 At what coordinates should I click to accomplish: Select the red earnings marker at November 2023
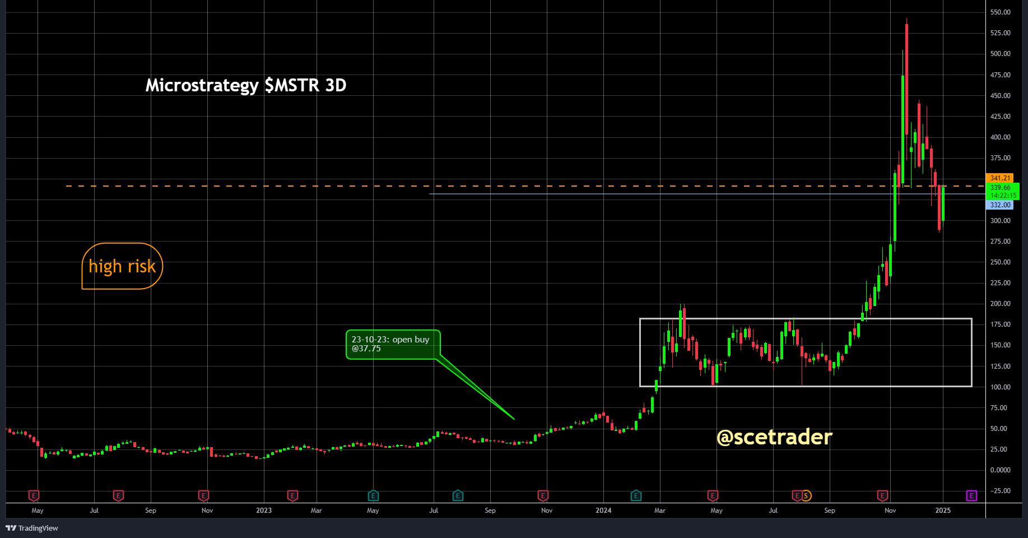click(x=543, y=495)
